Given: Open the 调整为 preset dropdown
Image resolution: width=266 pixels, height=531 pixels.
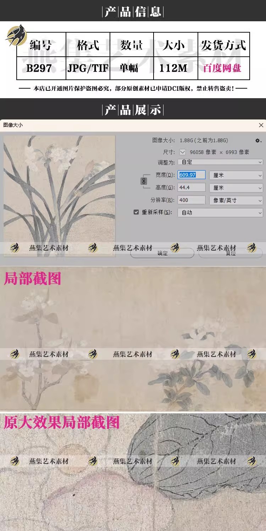Looking at the screenshot, I should point(221,162).
